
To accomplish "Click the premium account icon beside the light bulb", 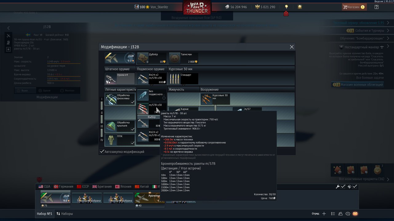I will pos(300,7).
